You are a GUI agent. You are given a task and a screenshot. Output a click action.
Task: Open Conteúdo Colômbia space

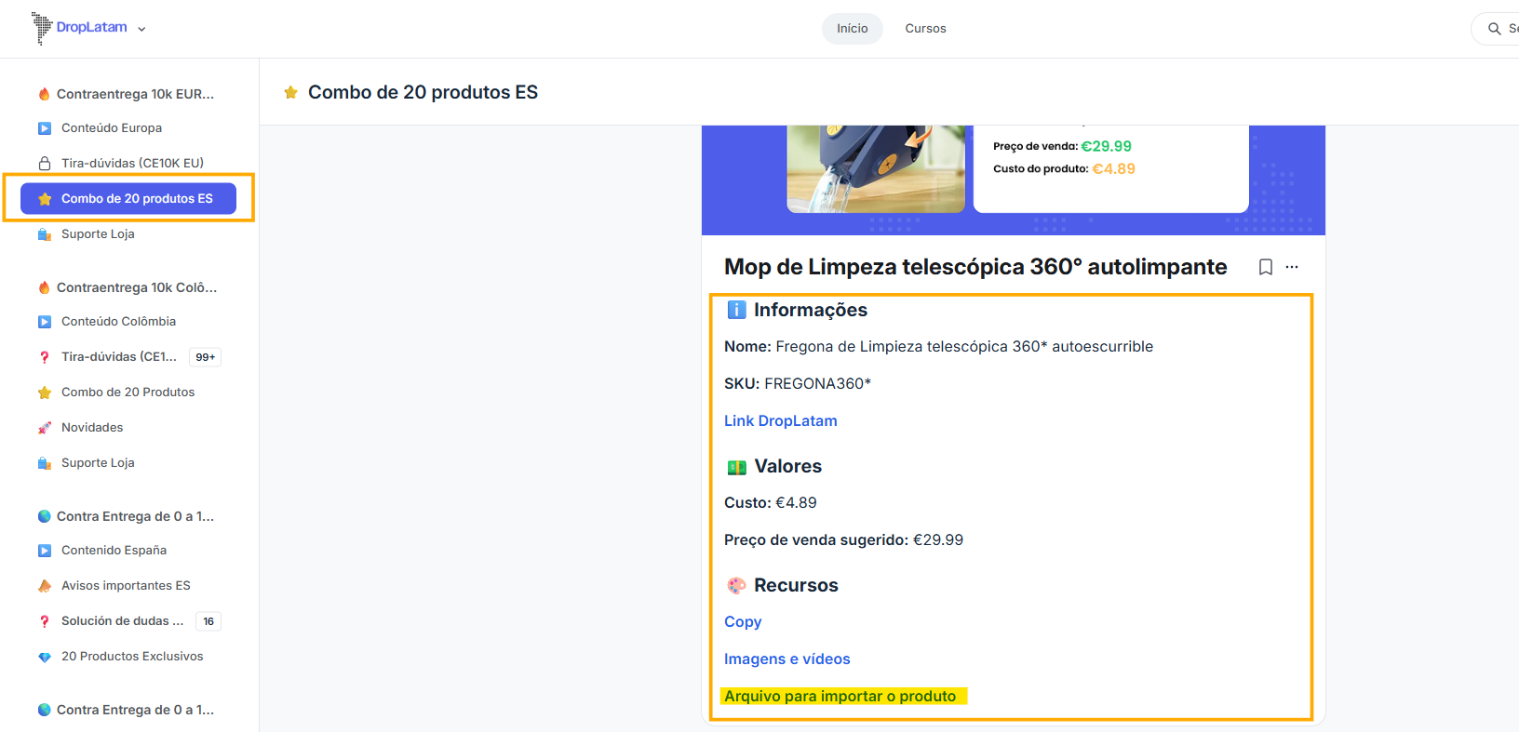(x=118, y=322)
